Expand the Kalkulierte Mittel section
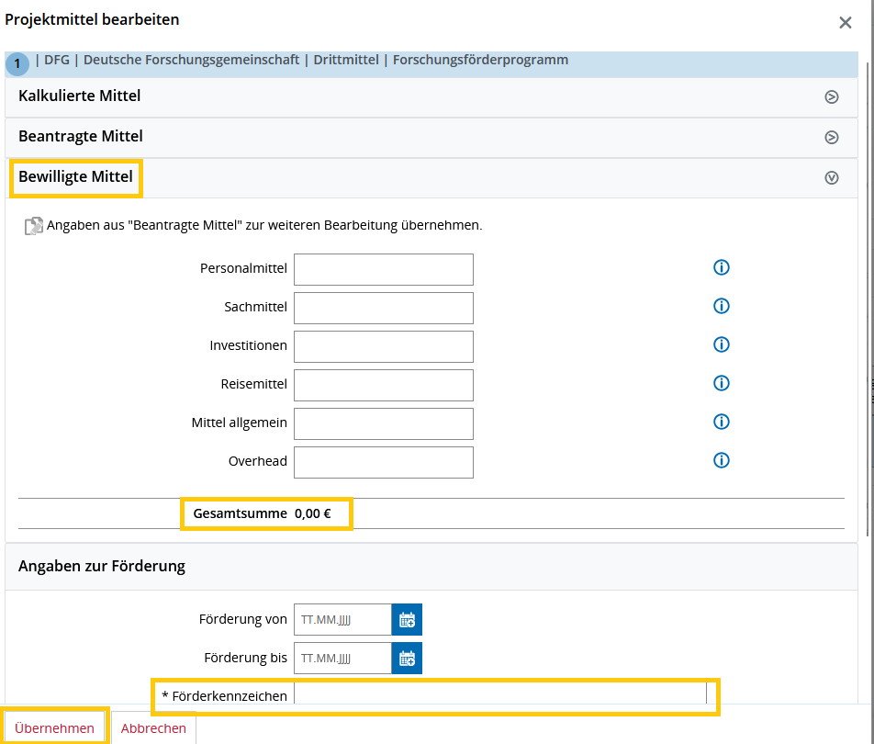The image size is (874, 744). click(831, 96)
